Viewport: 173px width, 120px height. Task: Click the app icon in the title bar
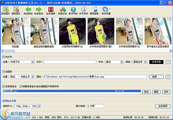point(2,3)
